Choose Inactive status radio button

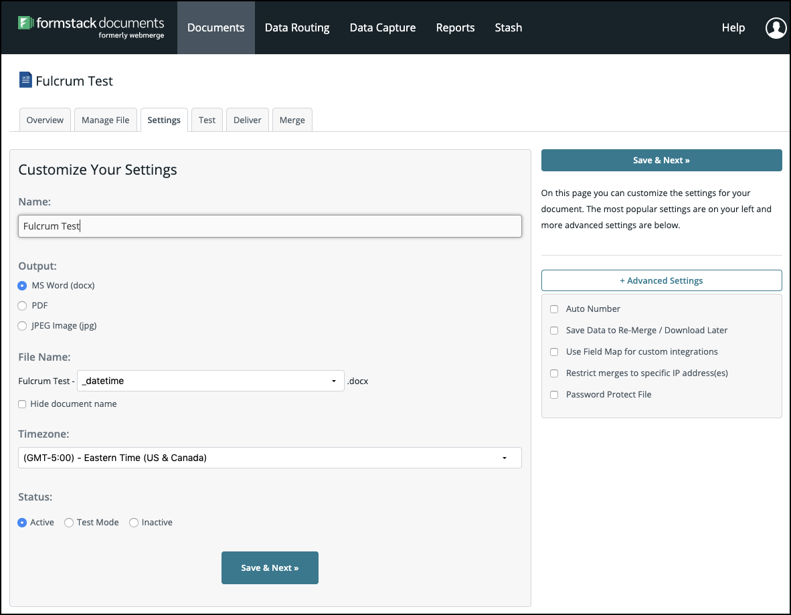[134, 523]
